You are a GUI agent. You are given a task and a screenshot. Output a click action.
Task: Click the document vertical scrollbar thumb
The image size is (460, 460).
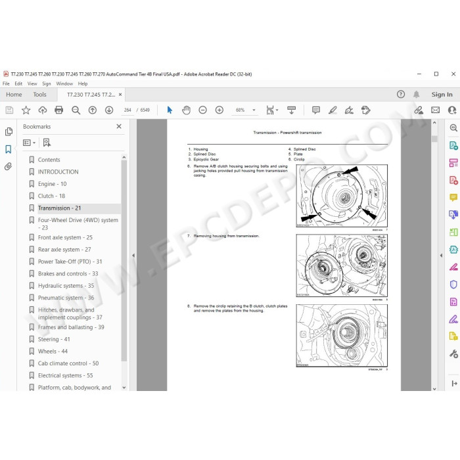tap(434, 139)
